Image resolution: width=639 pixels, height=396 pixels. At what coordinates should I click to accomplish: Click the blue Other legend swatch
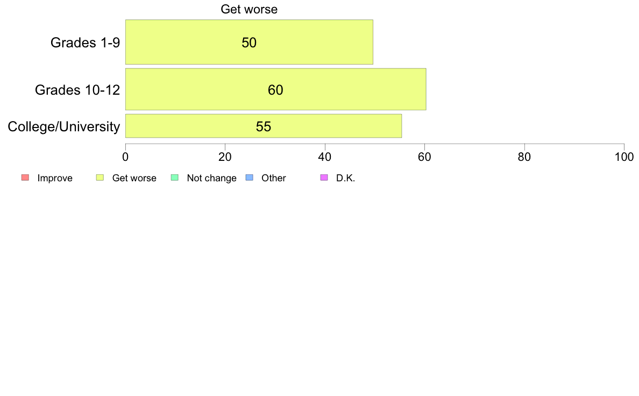coord(250,178)
